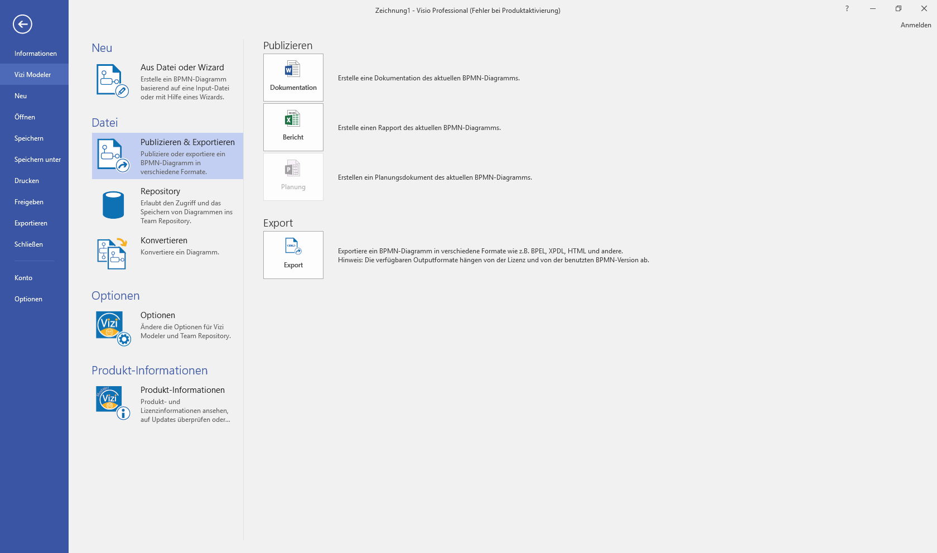Open the help question mark
The height and width of the screenshot is (553, 937).
click(x=847, y=8)
